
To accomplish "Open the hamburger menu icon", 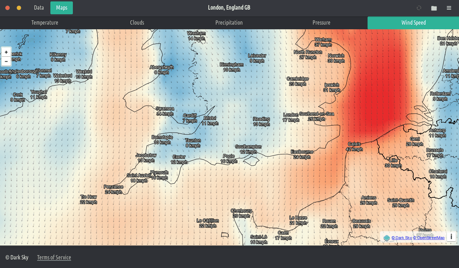I will [449, 8].
